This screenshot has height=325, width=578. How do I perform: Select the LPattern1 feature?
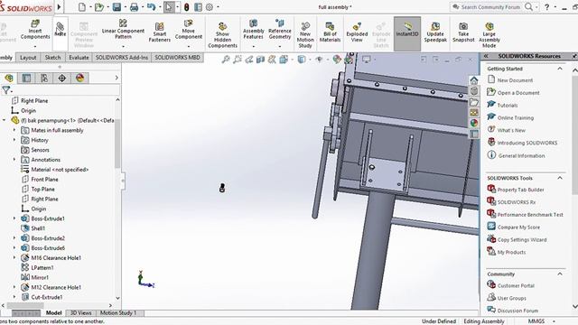point(42,267)
